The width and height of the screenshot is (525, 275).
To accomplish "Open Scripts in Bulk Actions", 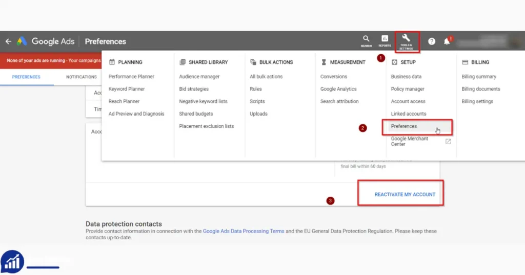I will [257, 101].
